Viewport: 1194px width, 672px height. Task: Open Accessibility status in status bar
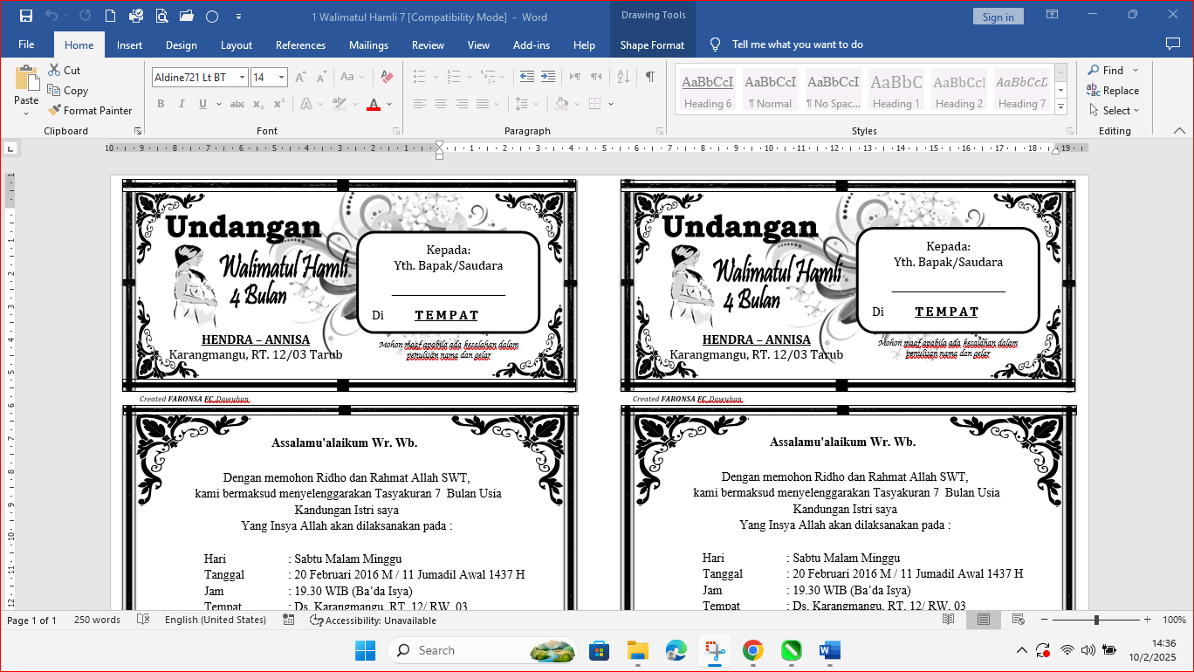[373, 621]
